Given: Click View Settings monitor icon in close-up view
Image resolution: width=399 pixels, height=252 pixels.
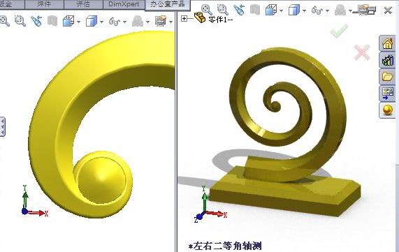Looking at the screenshot, I should point(161,21).
